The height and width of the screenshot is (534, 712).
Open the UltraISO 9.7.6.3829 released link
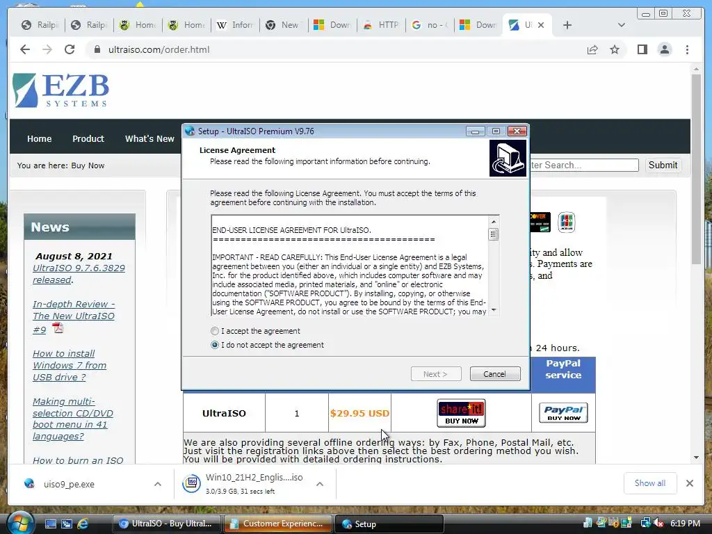coord(79,274)
